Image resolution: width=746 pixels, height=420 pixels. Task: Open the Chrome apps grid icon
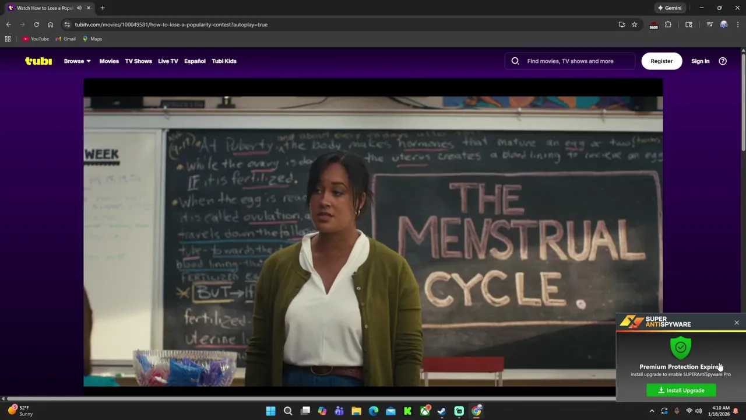8,39
